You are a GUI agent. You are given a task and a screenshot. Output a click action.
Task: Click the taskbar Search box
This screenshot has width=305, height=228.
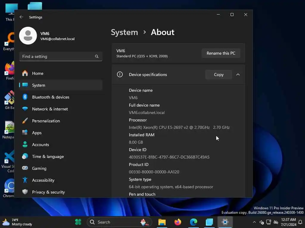pyautogui.click(x=119, y=222)
